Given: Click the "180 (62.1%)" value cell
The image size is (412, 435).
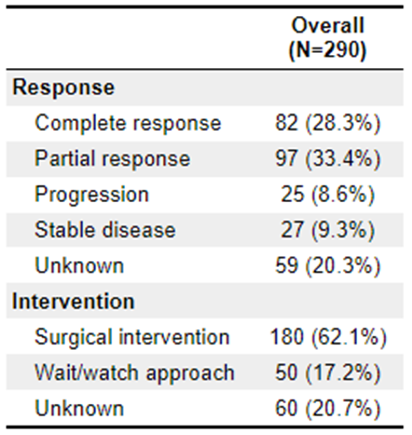Looking at the screenshot, I should (328, 337).
